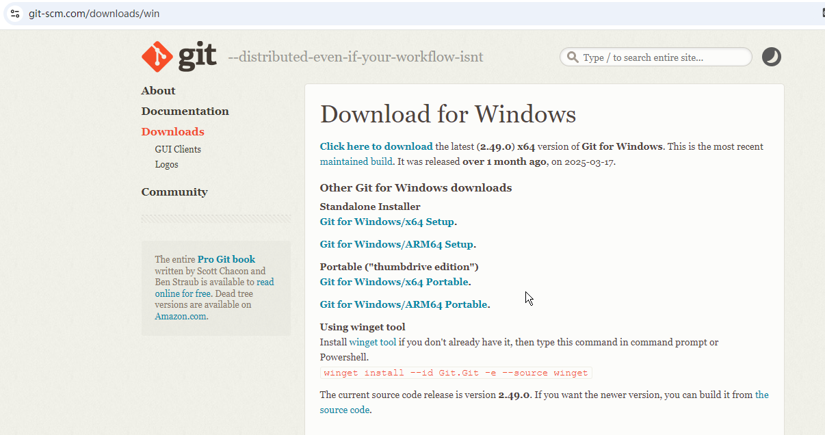The height and width of the screenshot is (435, 825).
Task: Download Git for Windows/x64 Setup
Action: click(x=387, y=222)
